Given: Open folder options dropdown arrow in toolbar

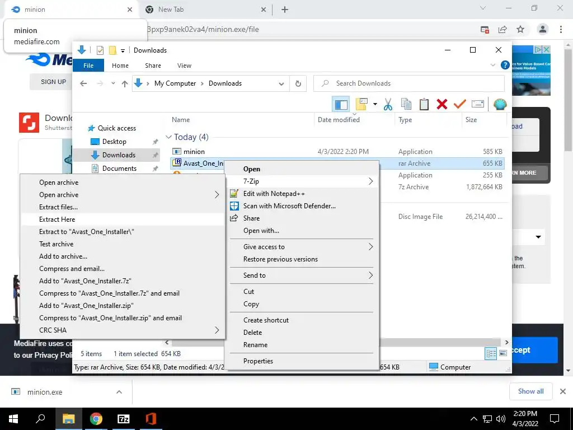Looking at the screenshot, I should click(375, 105).
